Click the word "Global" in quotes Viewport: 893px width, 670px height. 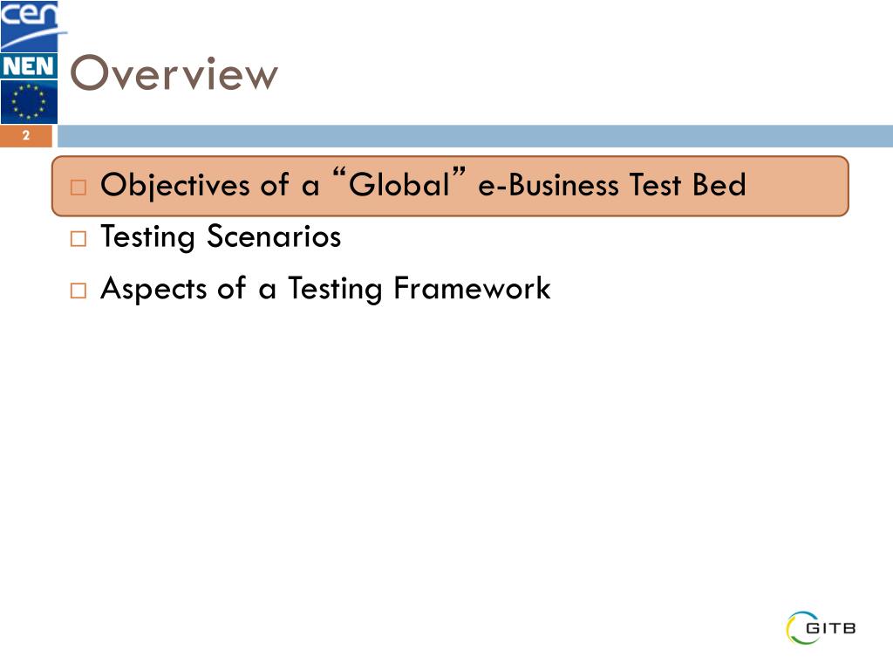pos(399,182)
